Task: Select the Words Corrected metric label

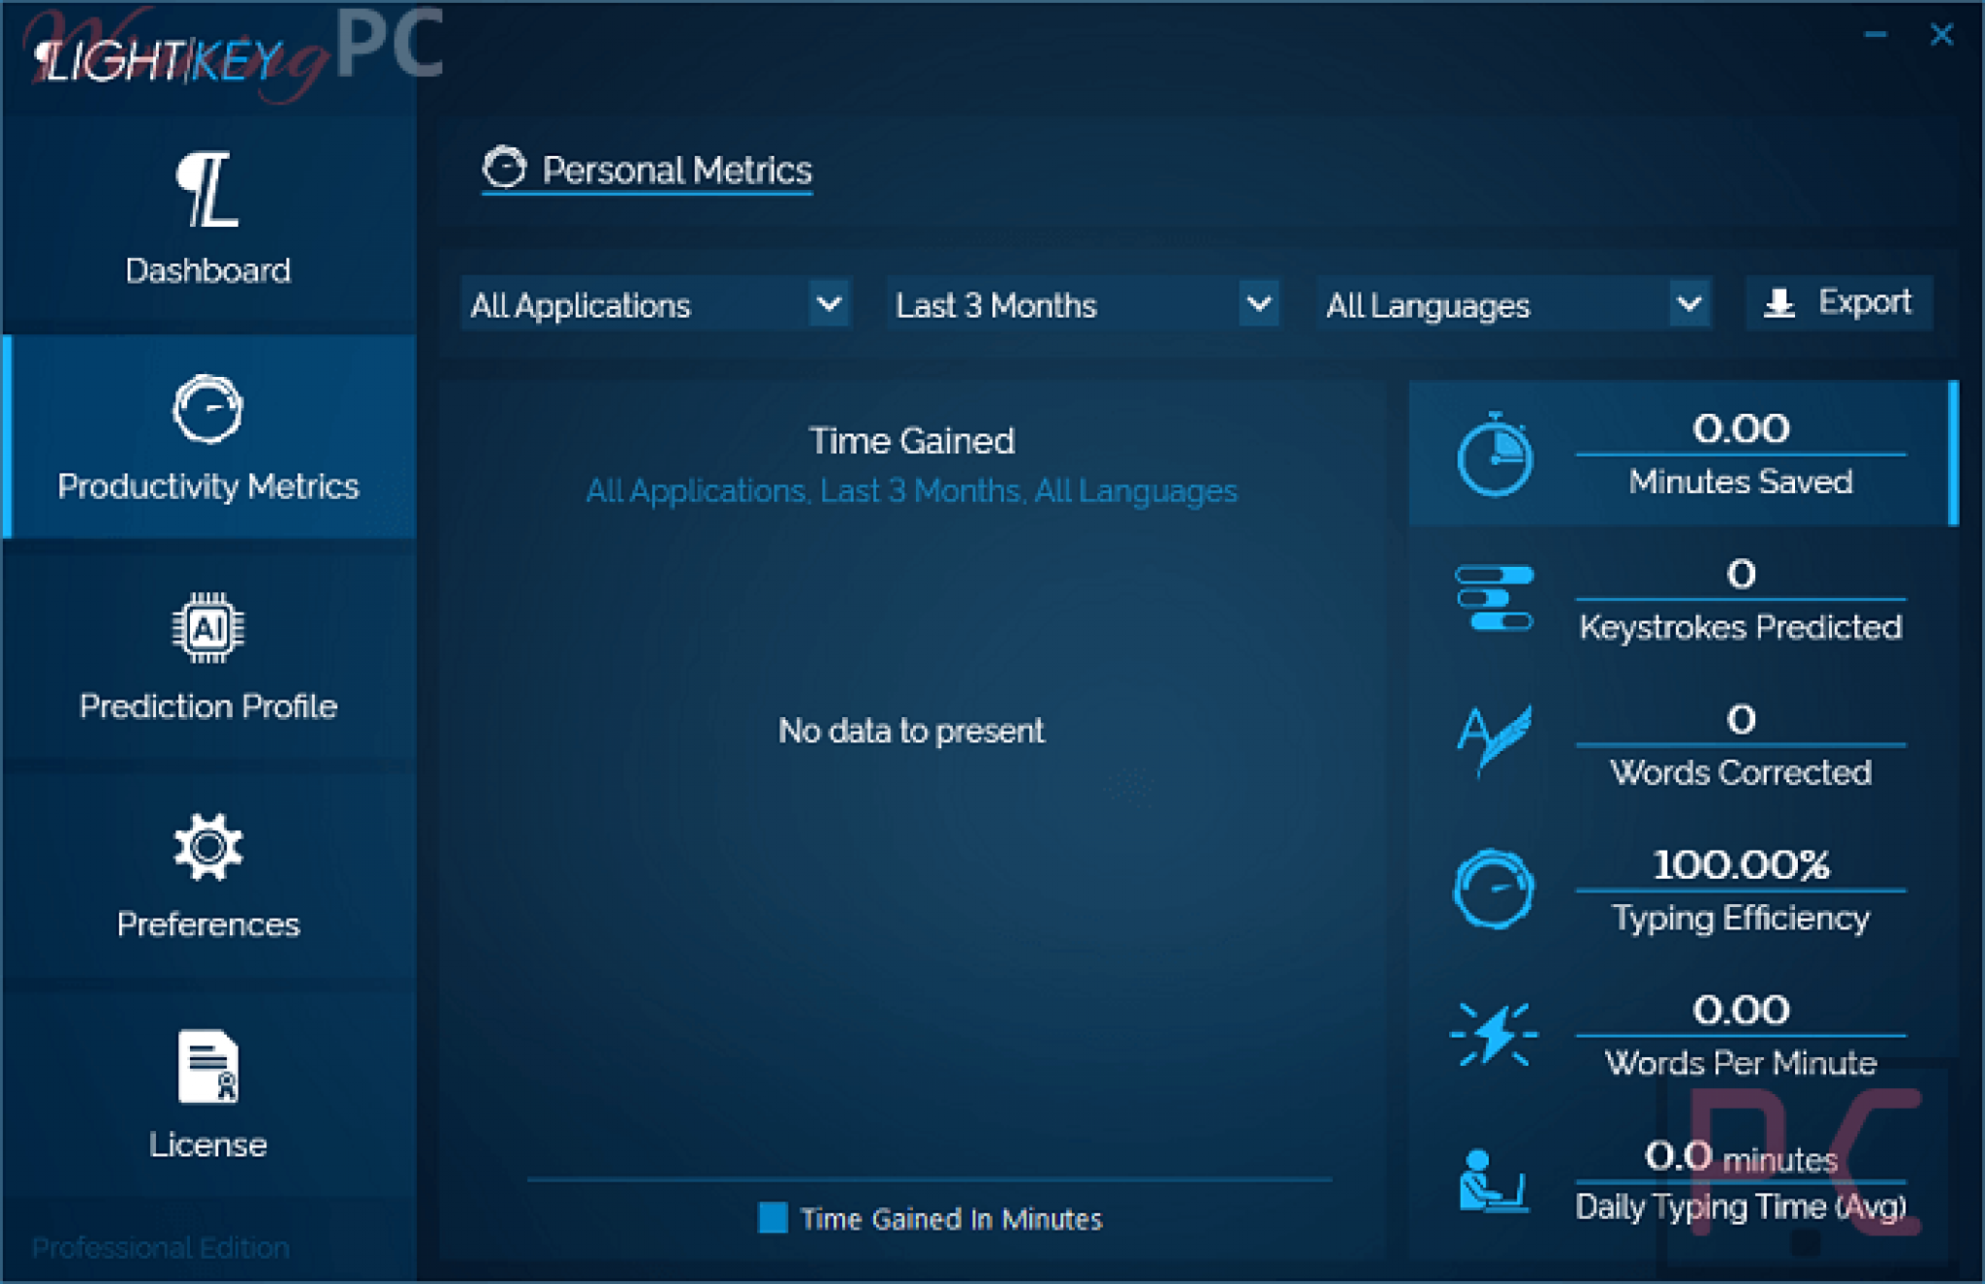Action: click(x=1740, y=772)
